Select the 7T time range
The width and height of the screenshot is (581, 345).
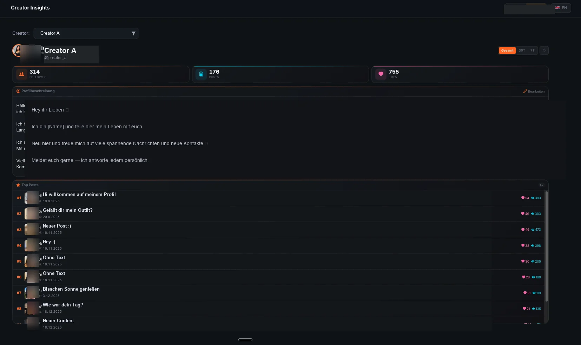click(x=532, y=50)
